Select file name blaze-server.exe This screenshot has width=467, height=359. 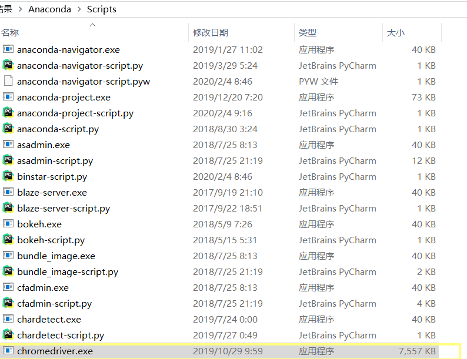pos(52,193)
